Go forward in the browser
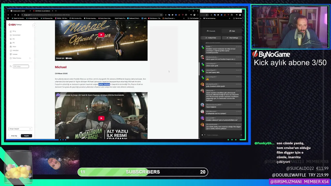 tap(12, 15)
